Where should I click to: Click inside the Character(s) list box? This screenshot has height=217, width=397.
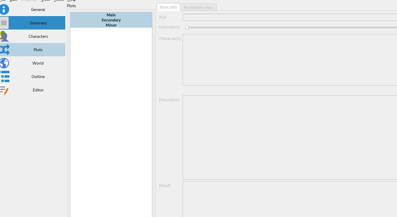pyautogui.click(x=290, y=60)
